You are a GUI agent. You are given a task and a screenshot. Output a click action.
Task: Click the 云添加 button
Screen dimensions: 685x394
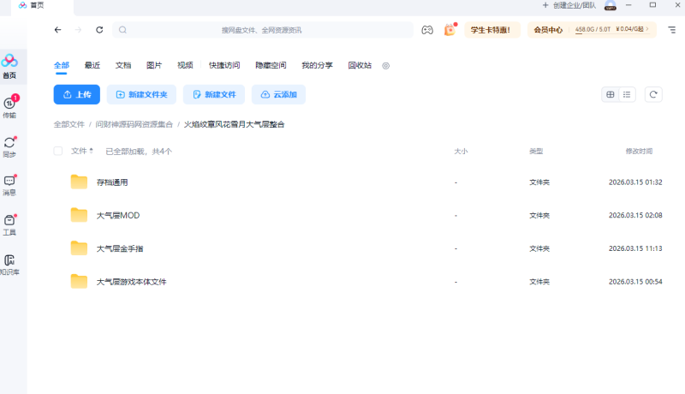279,94
